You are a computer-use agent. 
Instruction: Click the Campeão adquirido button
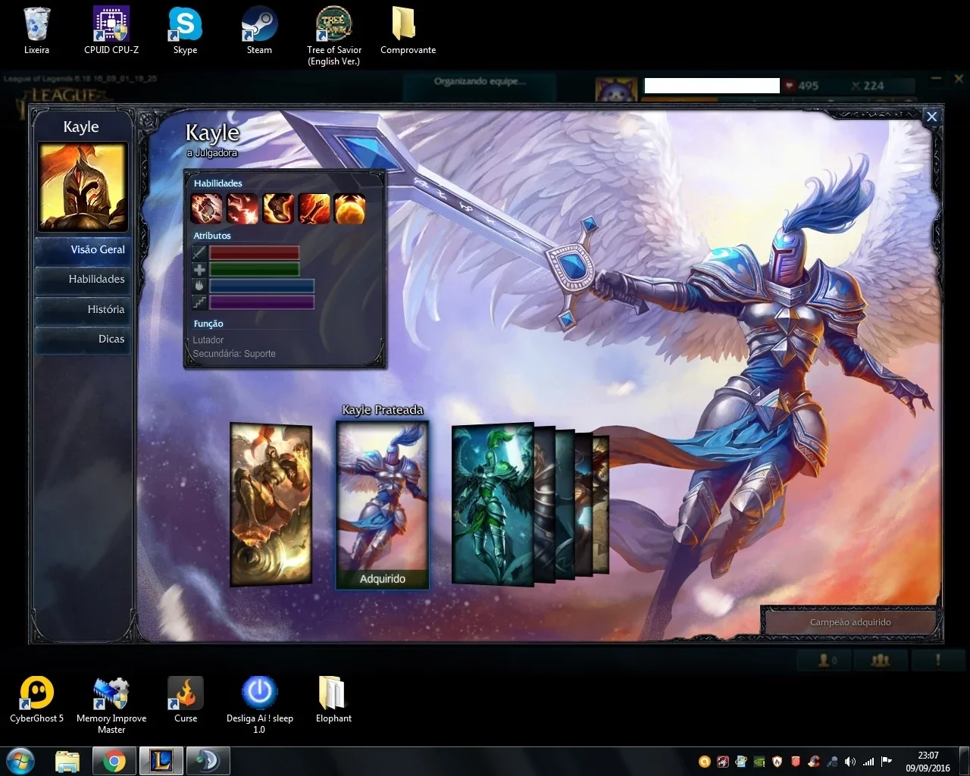click(850, 622)
